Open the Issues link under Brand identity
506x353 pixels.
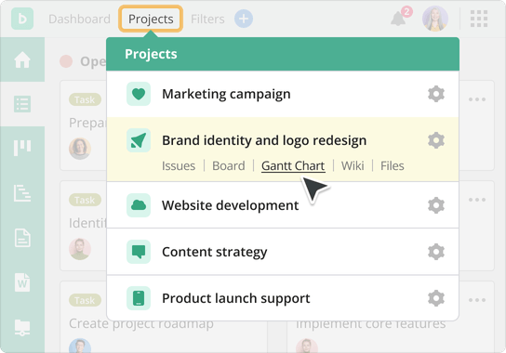click(x=179, y=165)
